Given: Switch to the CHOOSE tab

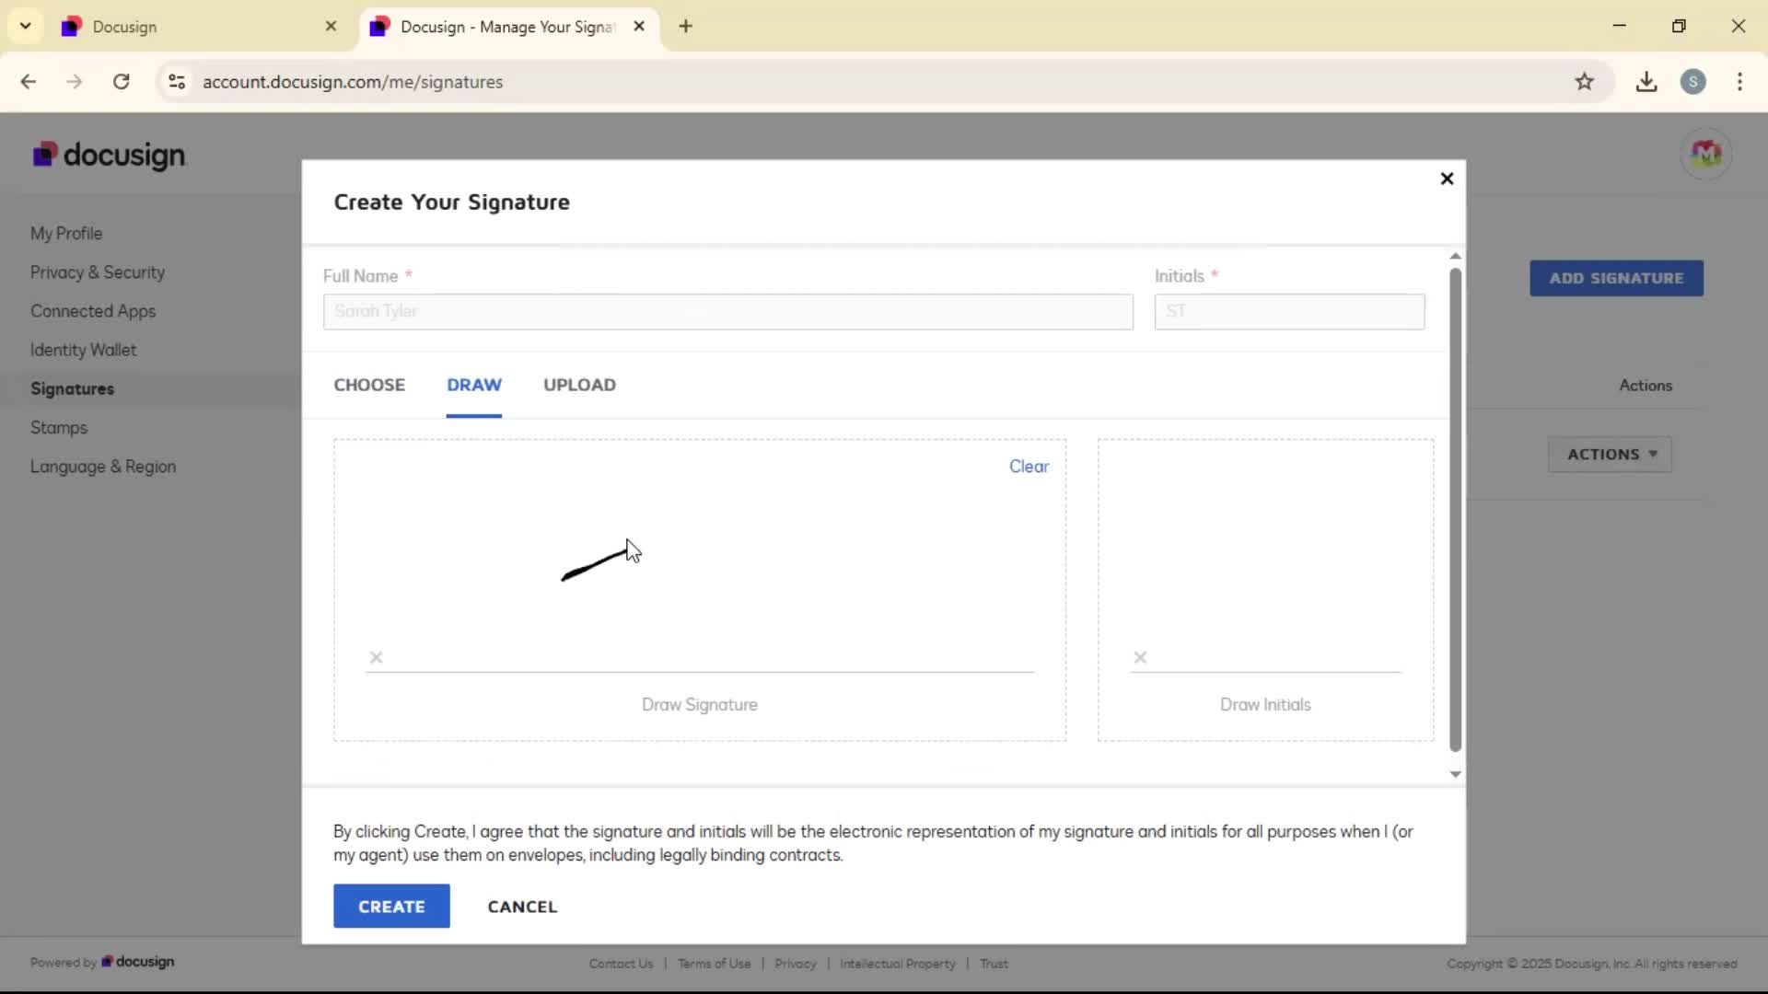Looking at the screenshot, I should (x=369, y=385).
